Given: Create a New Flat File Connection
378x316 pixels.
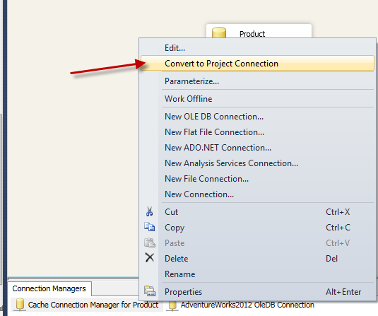Looking at the screenshot, I should (x=257, y=132).
